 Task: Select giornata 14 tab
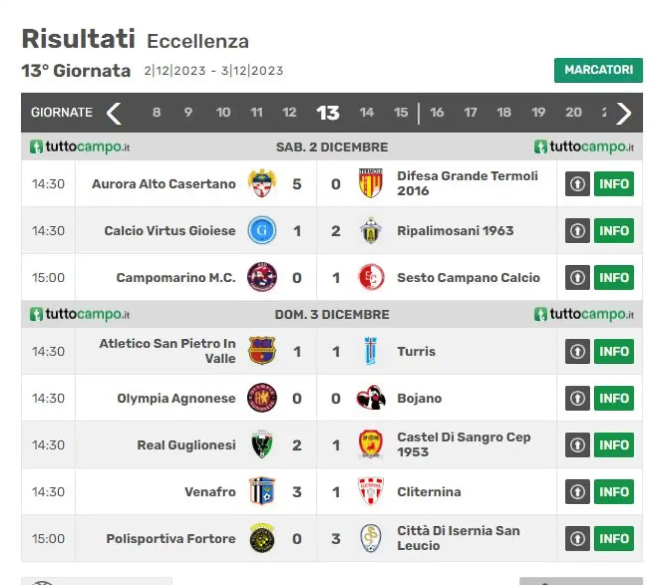point(366,112)
